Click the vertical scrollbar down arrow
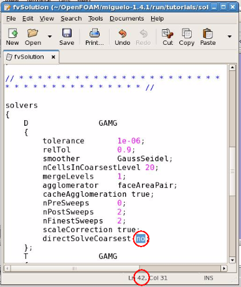This screenshot has height=287, width=241. (232, 260)
